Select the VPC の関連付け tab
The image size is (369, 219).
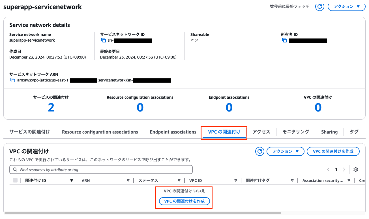pyautogui.click(x=224, y=132)
